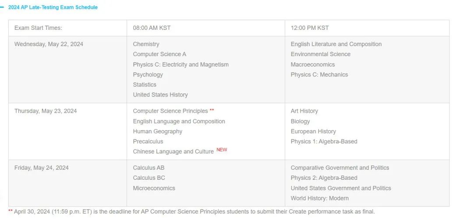This screenshot has width=460, height=221.
Task: Select the Friday, May 24, 2024 row label
Action: click(41, 168)
